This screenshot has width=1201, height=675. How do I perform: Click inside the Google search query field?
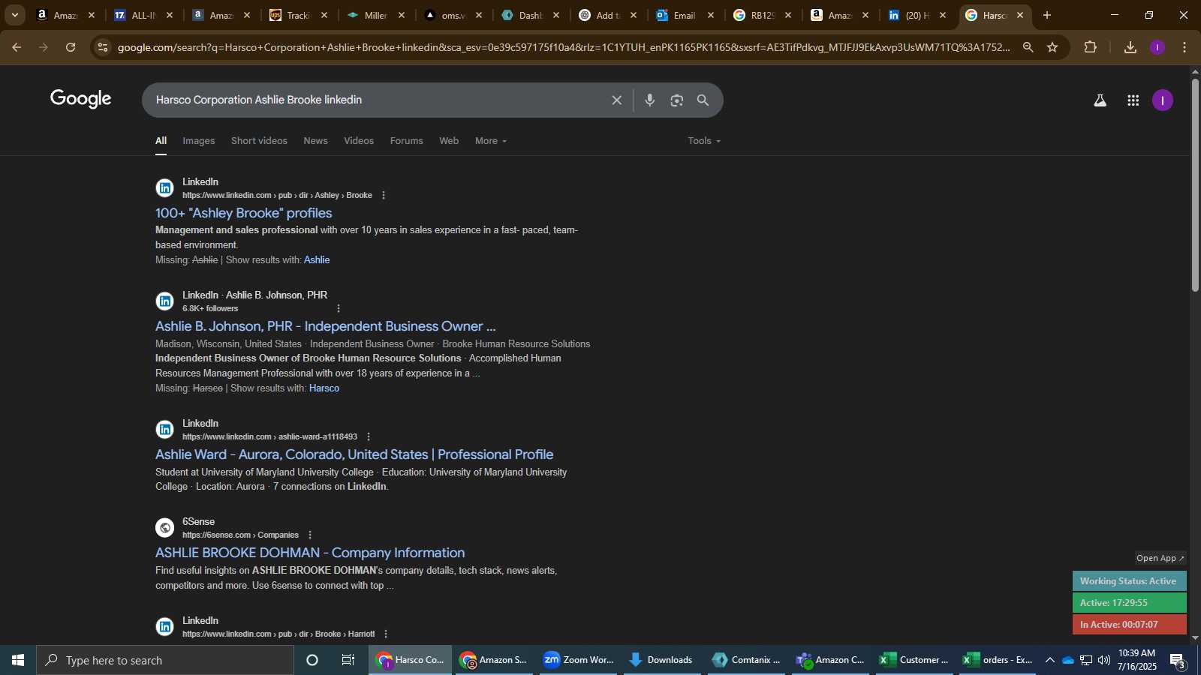[x=375, y=100]
